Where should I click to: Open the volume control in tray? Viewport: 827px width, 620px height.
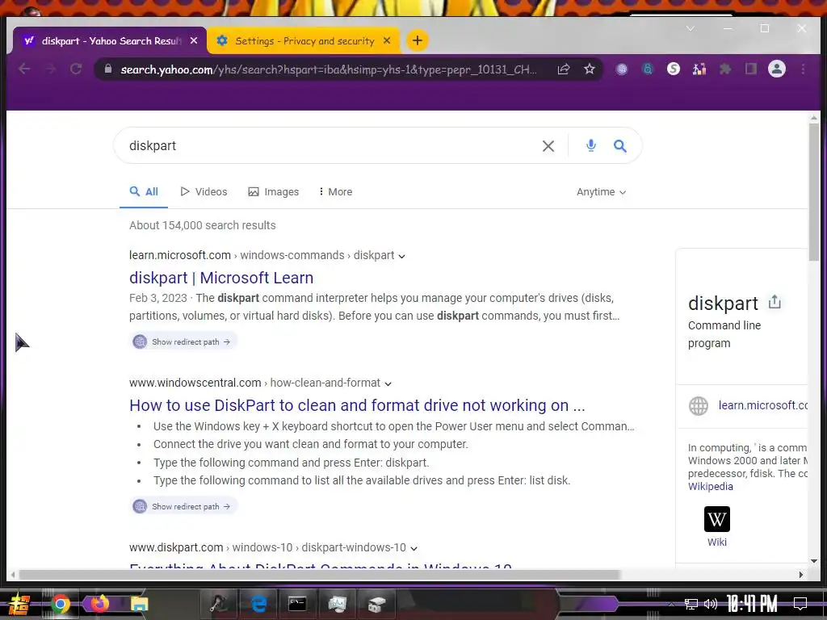click(711, 604)
